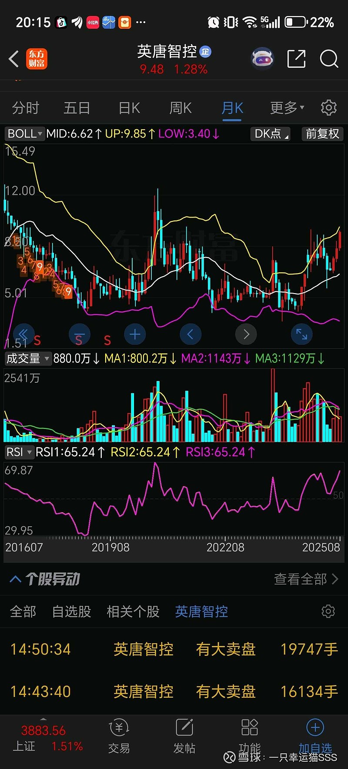Zoom in the K-line chart with plus button
The width and height of the screenshot is (348, 769).
coord(135,334)
